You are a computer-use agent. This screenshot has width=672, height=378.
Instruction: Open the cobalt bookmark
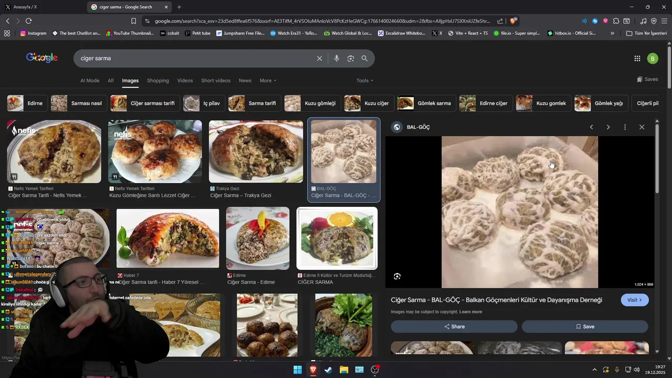tap(170, 33)
